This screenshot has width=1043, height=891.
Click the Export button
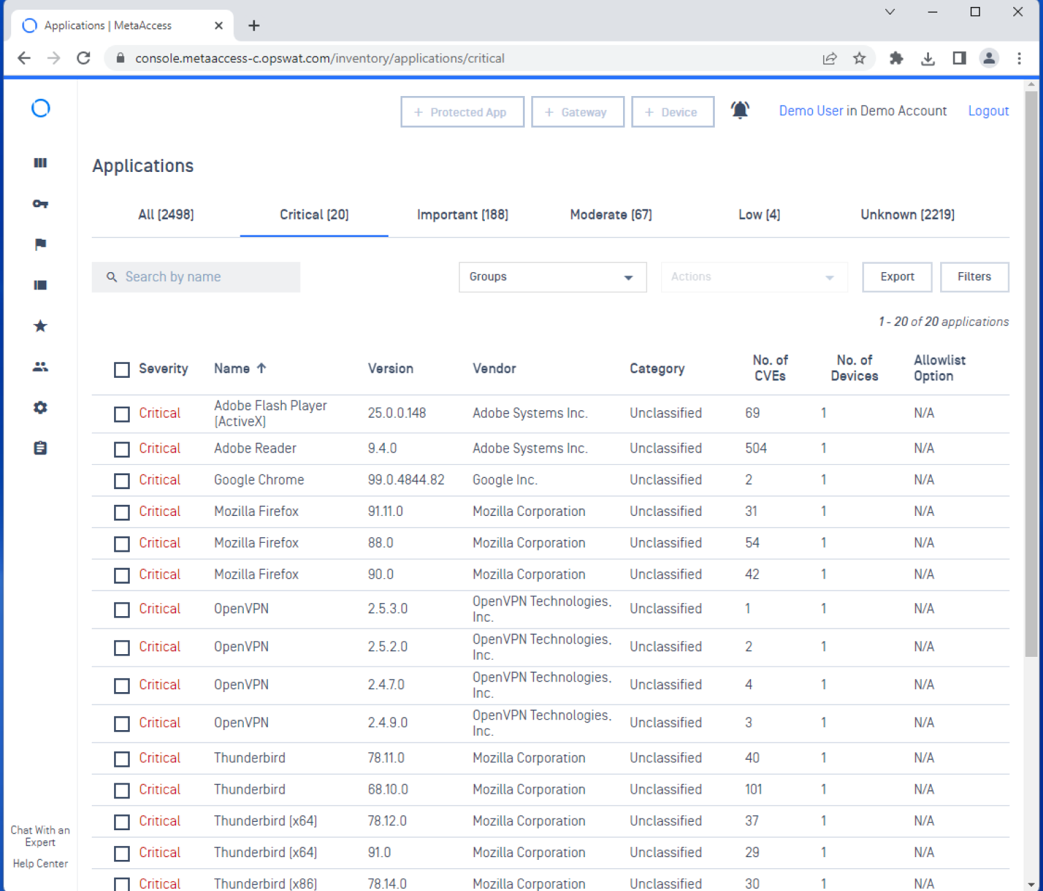coord(897,277)
